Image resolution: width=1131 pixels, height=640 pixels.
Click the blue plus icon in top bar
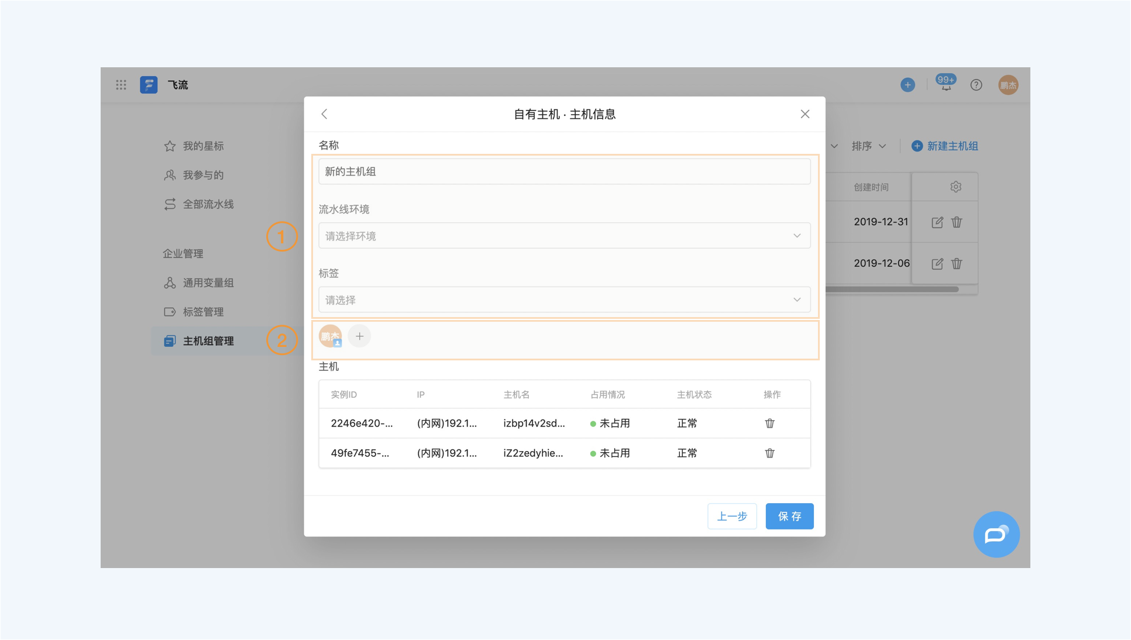pos(907,85)
